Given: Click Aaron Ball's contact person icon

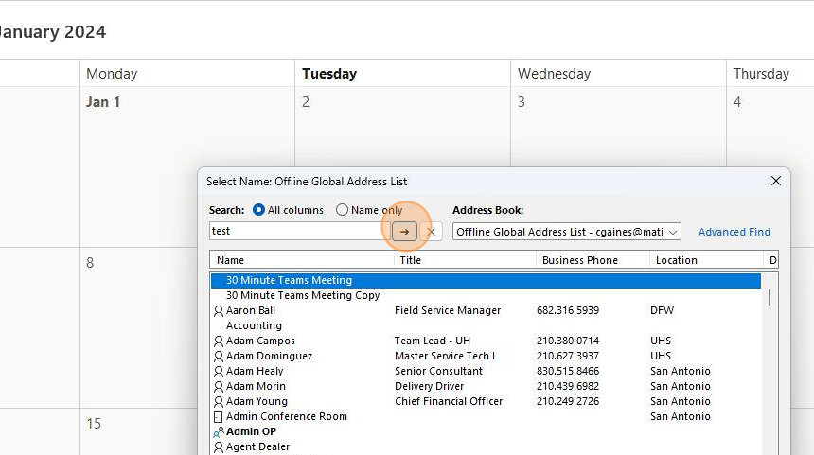Looking at the screenshot, I should pos(219,311).
